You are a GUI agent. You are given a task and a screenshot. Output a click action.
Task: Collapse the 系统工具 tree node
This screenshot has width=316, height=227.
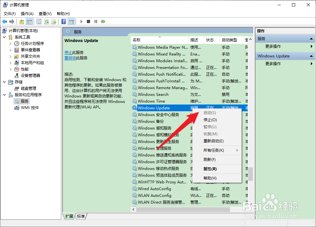4,37
